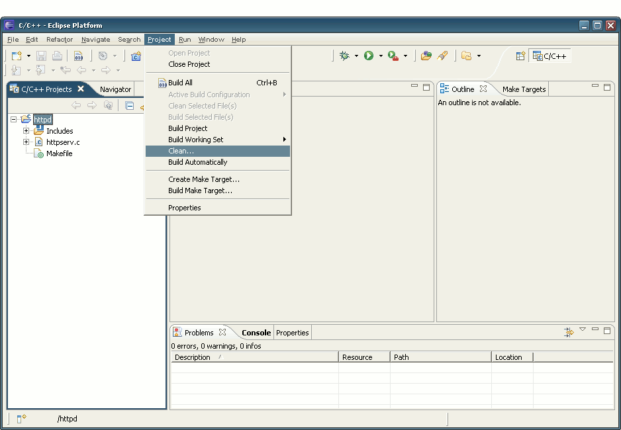This screenshot has height=430, width=621.
Task: Close the Outline view tab
Action: [483, 89]
